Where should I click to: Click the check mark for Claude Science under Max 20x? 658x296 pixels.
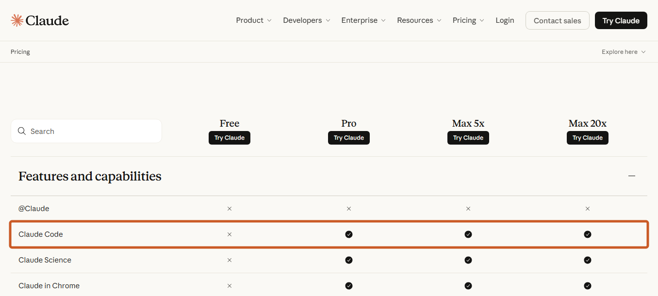[588, 260]
